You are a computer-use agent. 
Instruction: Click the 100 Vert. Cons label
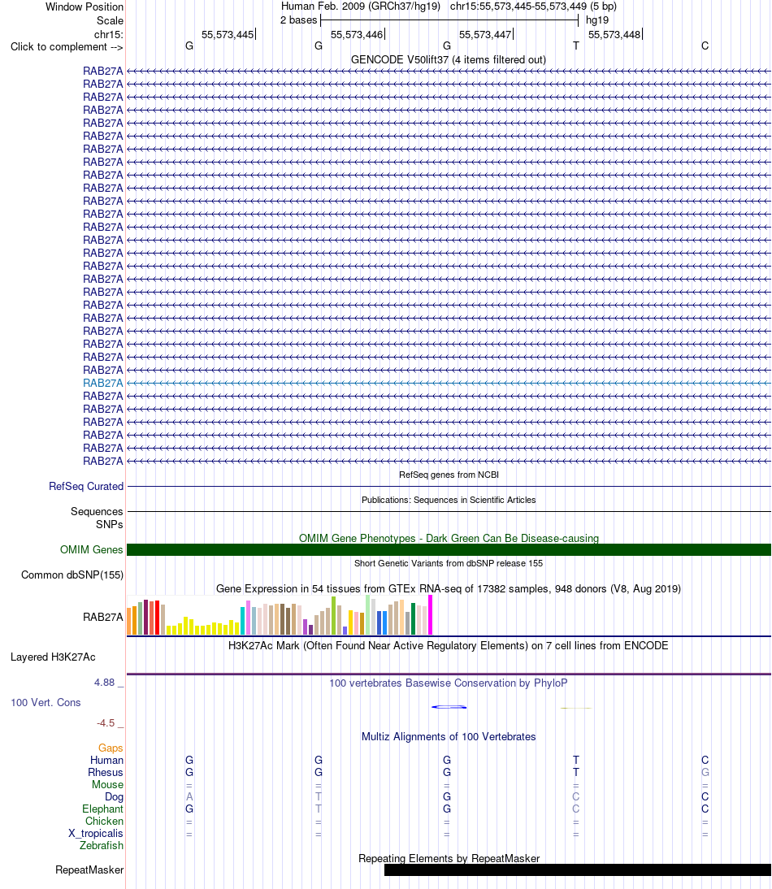[x=46, y=702]
